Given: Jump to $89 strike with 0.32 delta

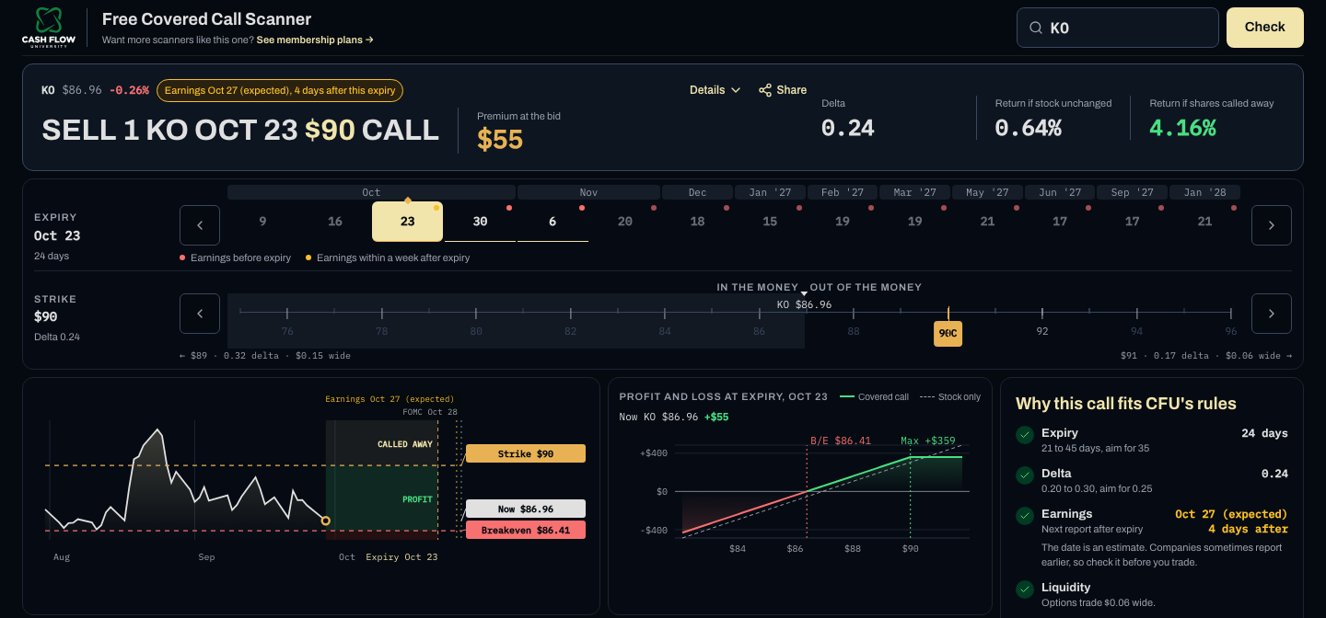Looking at the screenshot, I should (x=265, y=356).
